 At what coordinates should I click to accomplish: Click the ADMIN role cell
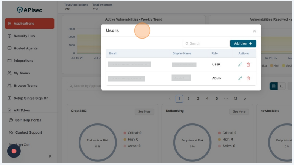pos(217,79)
